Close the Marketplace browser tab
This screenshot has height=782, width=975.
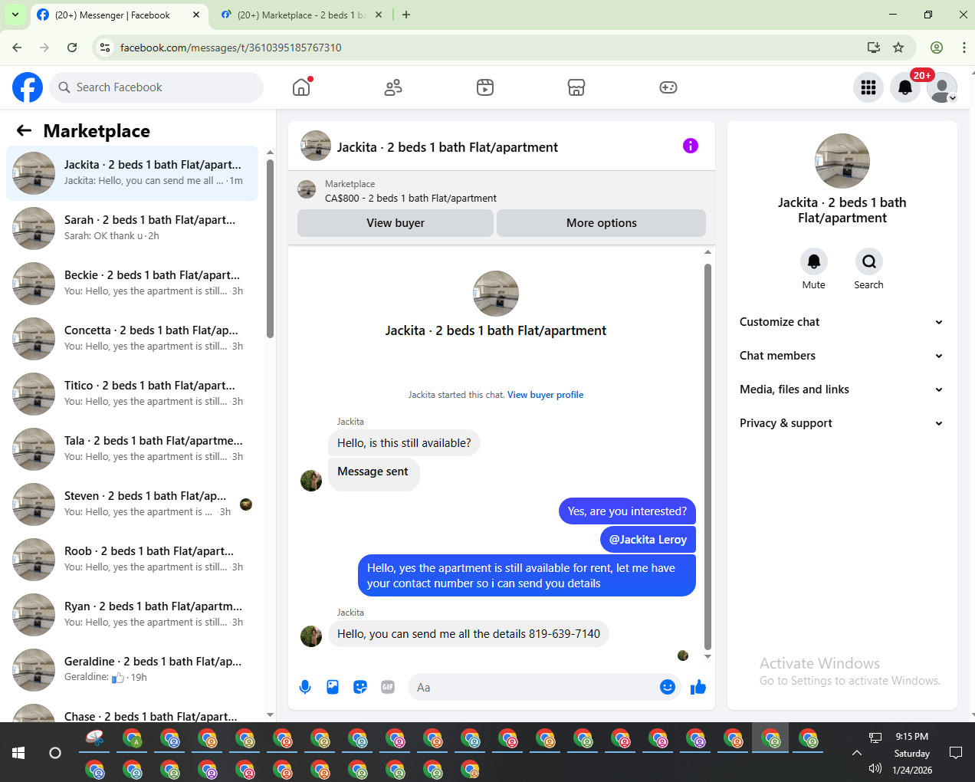[379, 15]
